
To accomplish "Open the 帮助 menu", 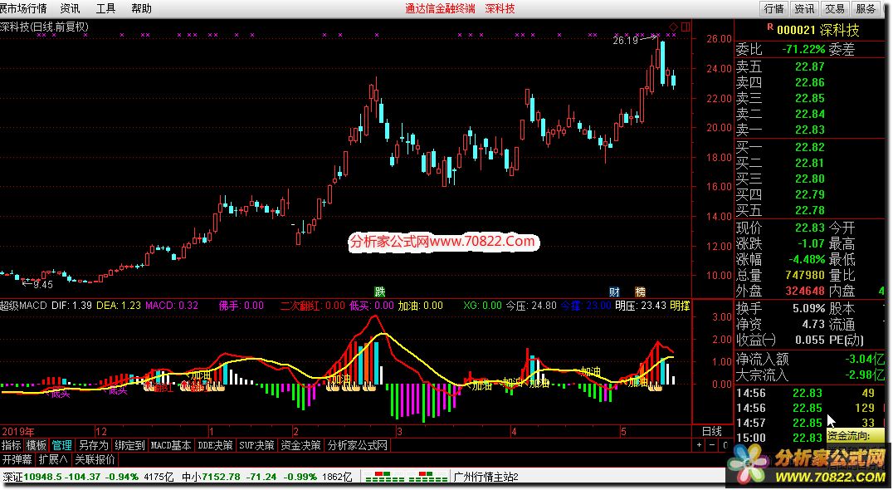I will pyautogui.click(x=141, y=8).
